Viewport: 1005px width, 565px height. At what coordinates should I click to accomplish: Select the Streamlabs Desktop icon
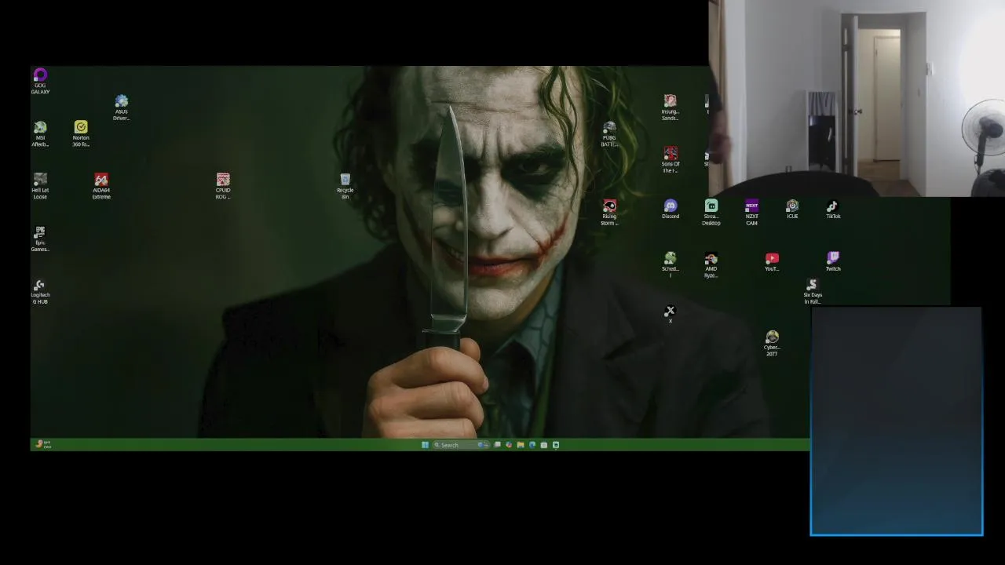click(711, 212)
